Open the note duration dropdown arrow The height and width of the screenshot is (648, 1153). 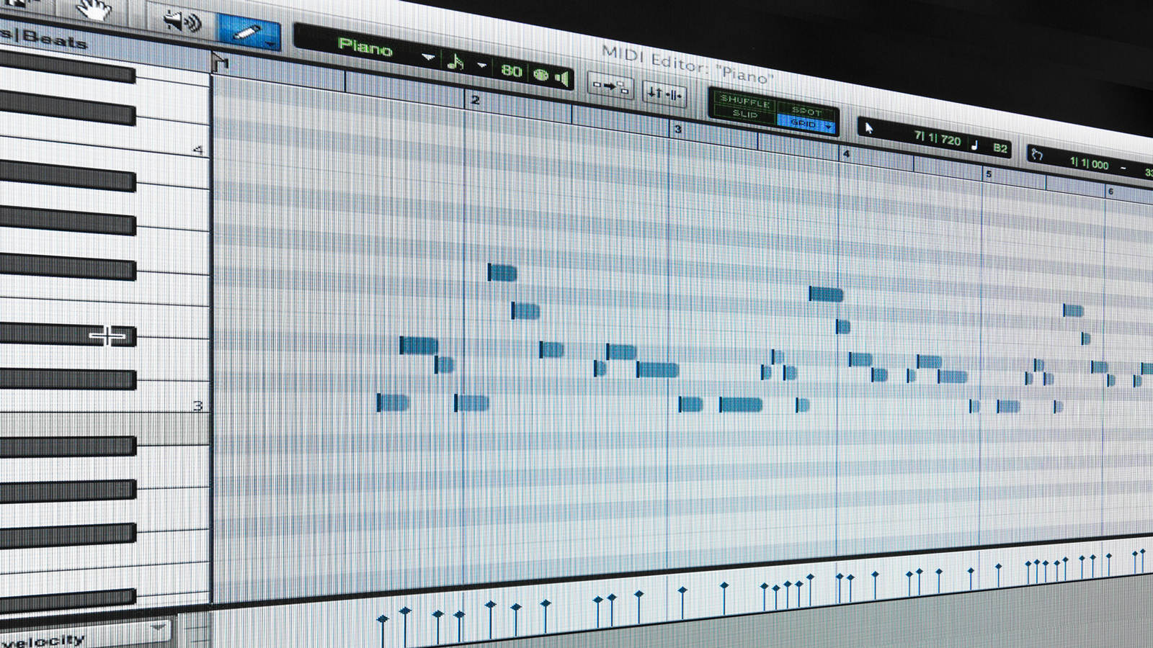482,66
